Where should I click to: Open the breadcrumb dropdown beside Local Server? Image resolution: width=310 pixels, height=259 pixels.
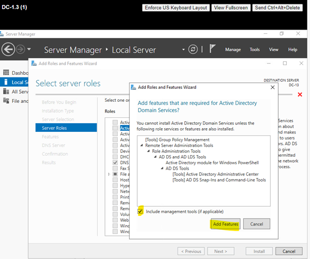pos(184,50)
